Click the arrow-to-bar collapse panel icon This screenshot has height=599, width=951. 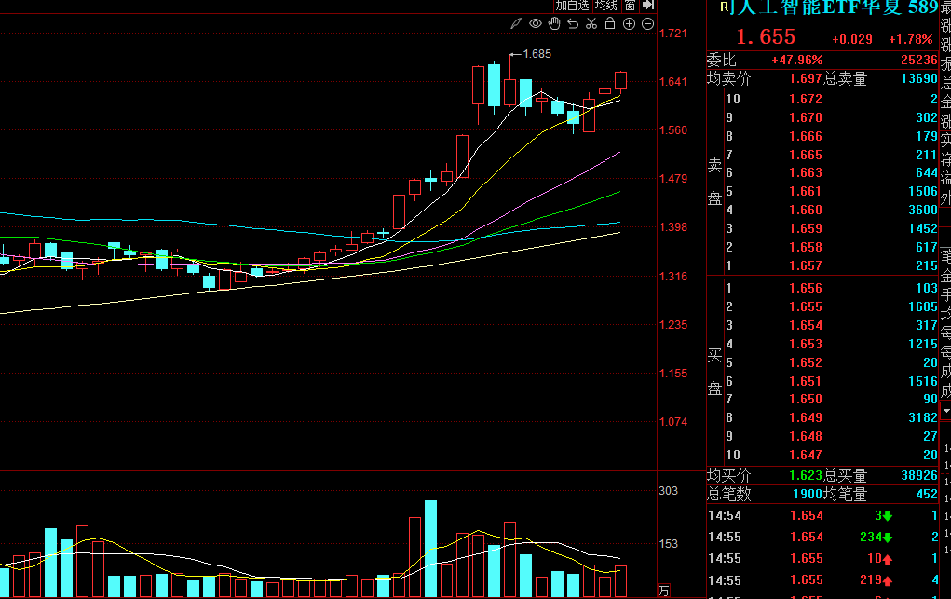(649, 6)
